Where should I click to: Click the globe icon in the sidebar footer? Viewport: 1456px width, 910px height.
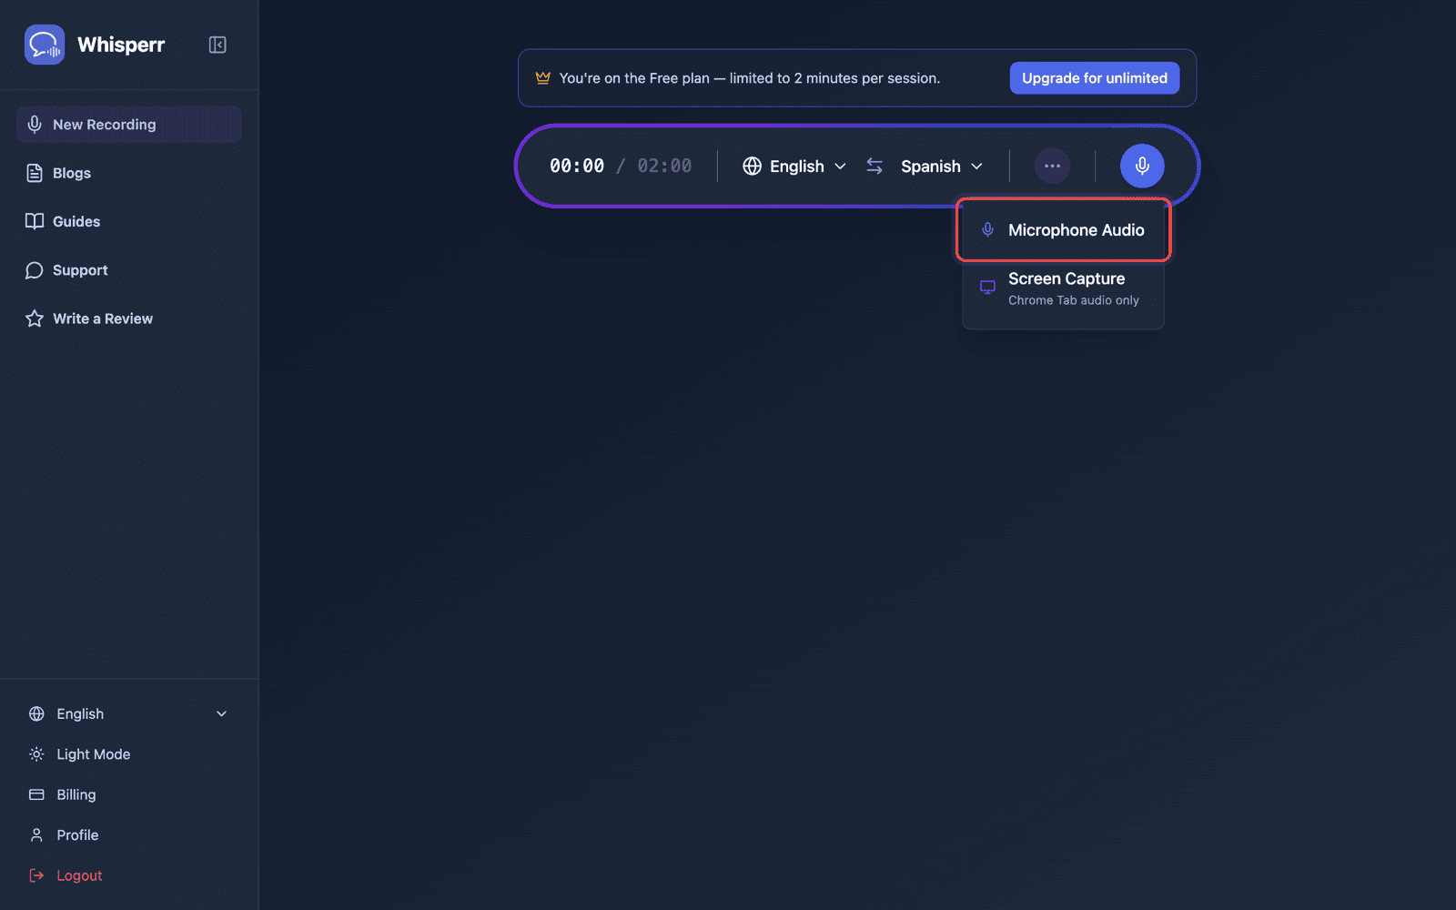pos(36,714)
